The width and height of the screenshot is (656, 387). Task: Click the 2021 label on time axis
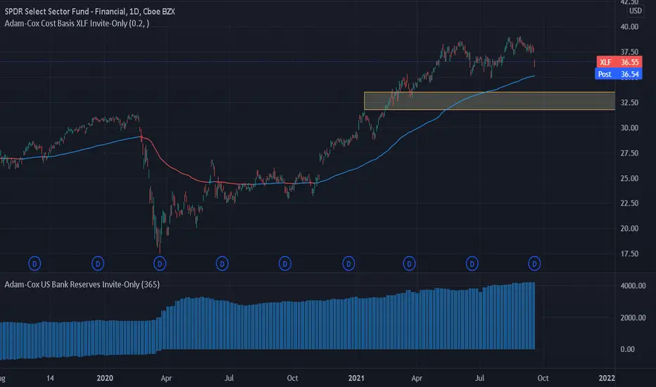tap(356, 378)
